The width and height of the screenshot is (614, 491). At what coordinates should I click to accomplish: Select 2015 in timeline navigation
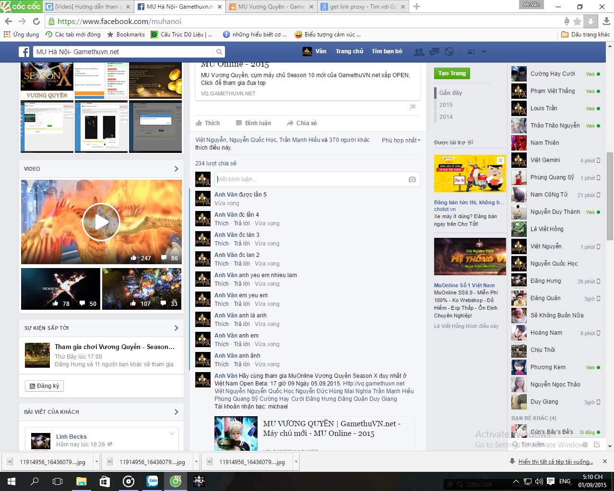(x=446, y=105)
